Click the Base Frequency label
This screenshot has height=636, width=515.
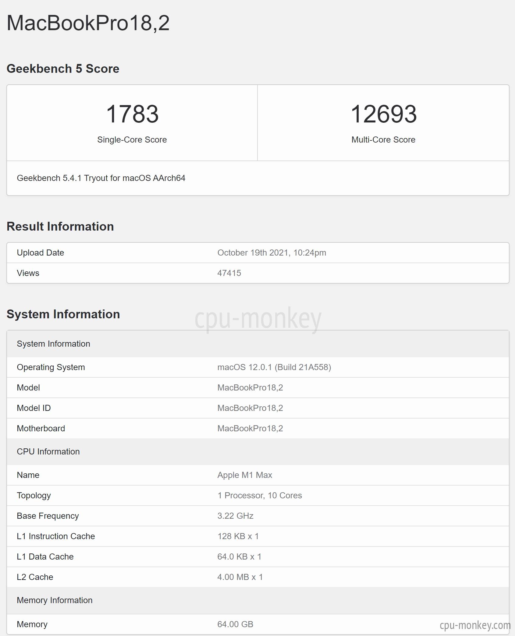pyautogui.click(x=48, y=516)
